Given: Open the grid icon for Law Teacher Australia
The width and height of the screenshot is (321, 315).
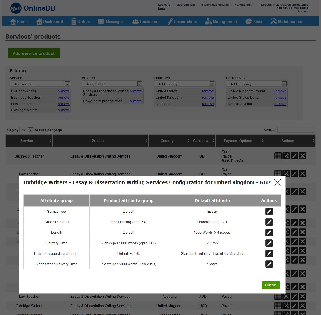Looking at the screenshot, I should [278, 296].
